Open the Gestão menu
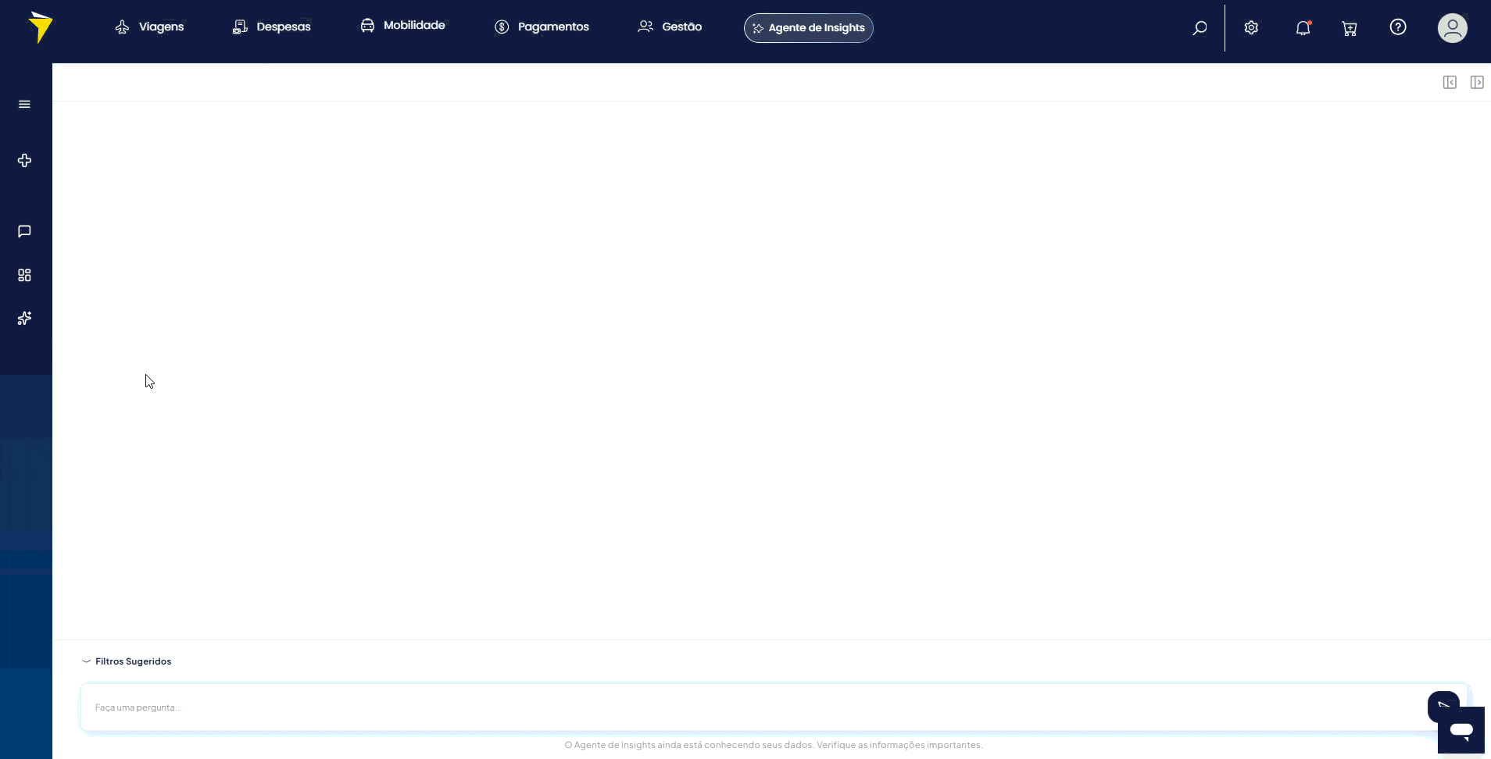Viewport: 1491px width, 759px height. (670, 27)
